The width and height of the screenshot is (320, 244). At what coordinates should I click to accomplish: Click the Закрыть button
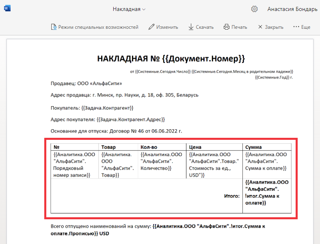271,27
